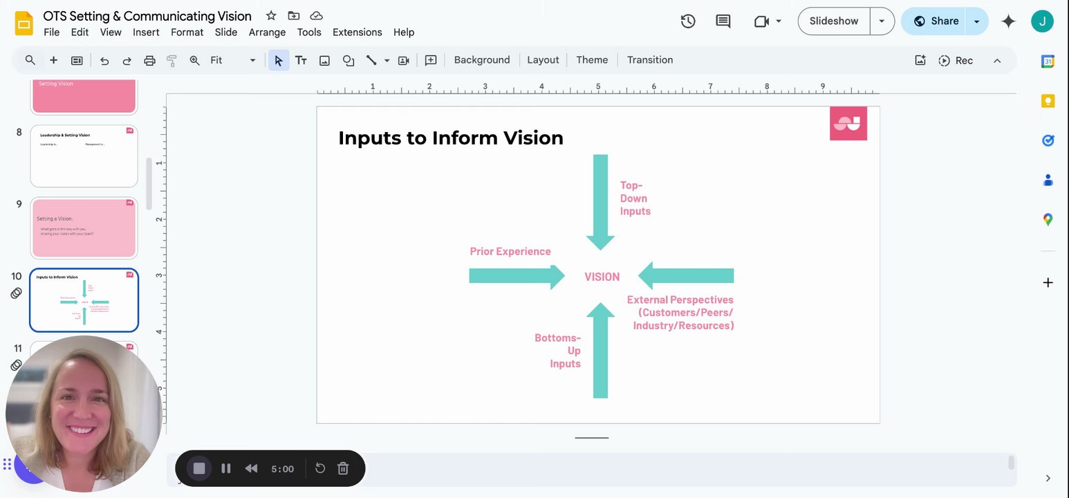Screen dimensions: 1069x498
Task: Open the Gemini sparkle assistant
Action: coord(1008,21)
